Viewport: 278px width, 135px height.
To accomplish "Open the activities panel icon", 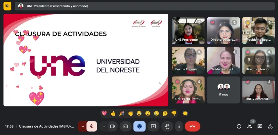I will point(270,126).
